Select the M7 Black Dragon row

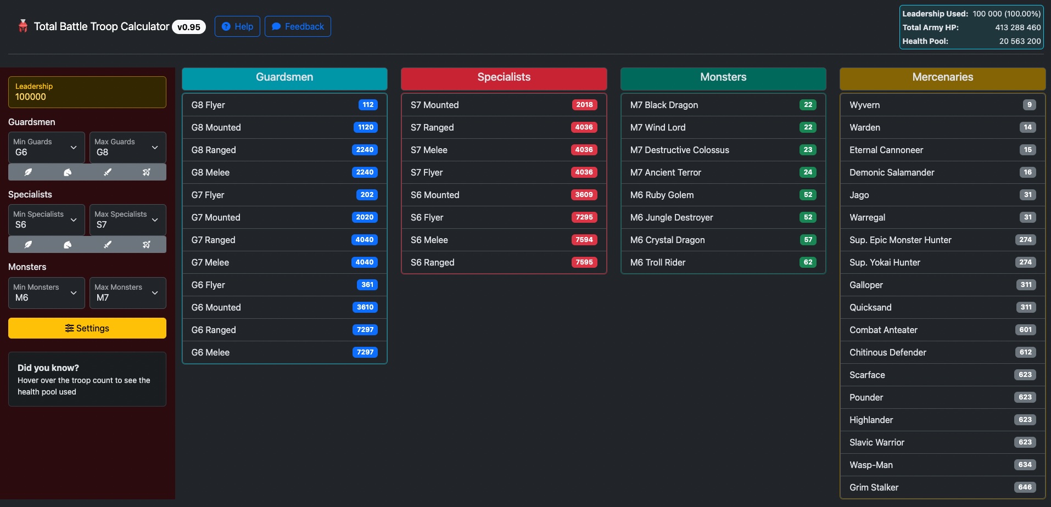[x=723, y=105]
